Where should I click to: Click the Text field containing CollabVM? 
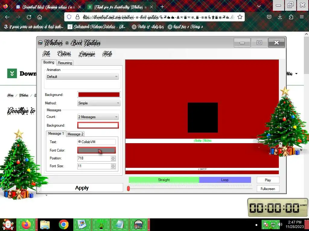pos(97,142)
